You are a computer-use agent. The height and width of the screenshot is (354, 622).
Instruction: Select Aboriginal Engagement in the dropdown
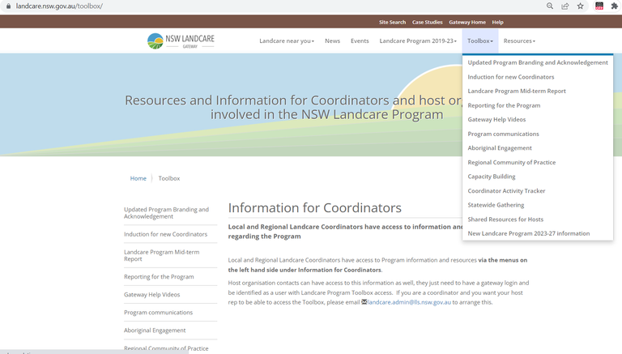point(500,148)
